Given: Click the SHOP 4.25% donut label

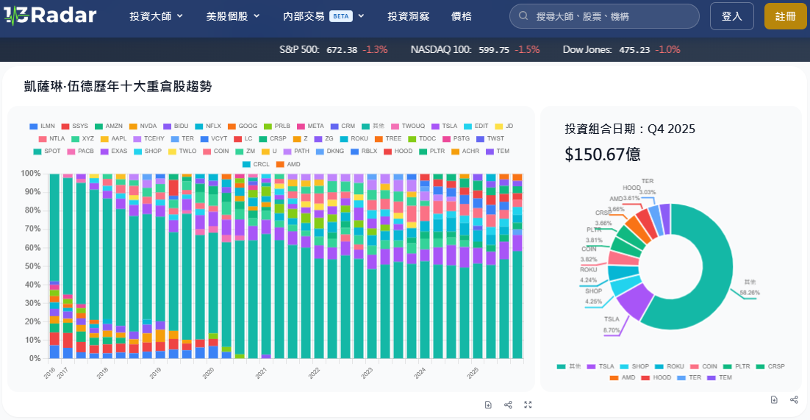Looking at the screenshot, I should pos(594,296).
